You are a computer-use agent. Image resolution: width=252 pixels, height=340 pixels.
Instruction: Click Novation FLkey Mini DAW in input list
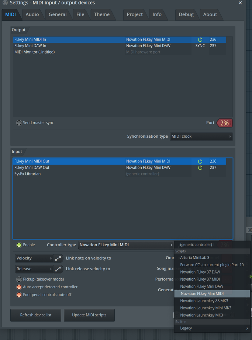(148, 168)
